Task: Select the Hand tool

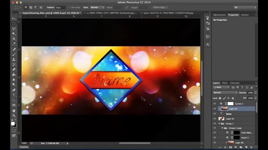Action: [x=14, y=111]
